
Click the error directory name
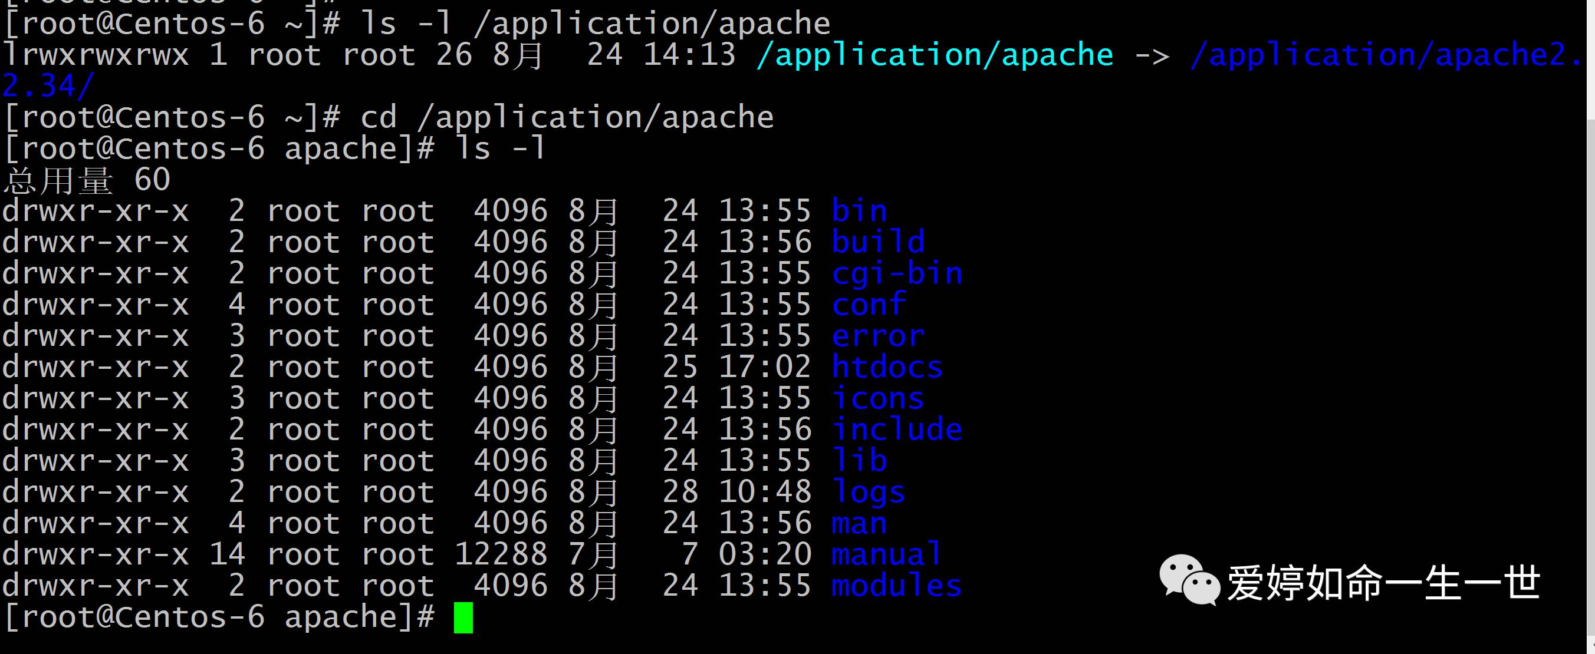878,336
